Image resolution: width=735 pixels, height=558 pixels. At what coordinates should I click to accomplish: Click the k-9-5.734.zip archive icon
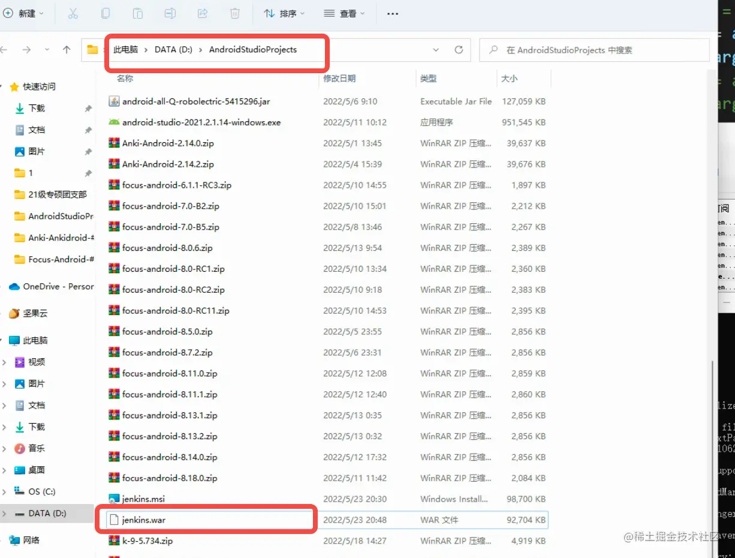coord(114,541)
